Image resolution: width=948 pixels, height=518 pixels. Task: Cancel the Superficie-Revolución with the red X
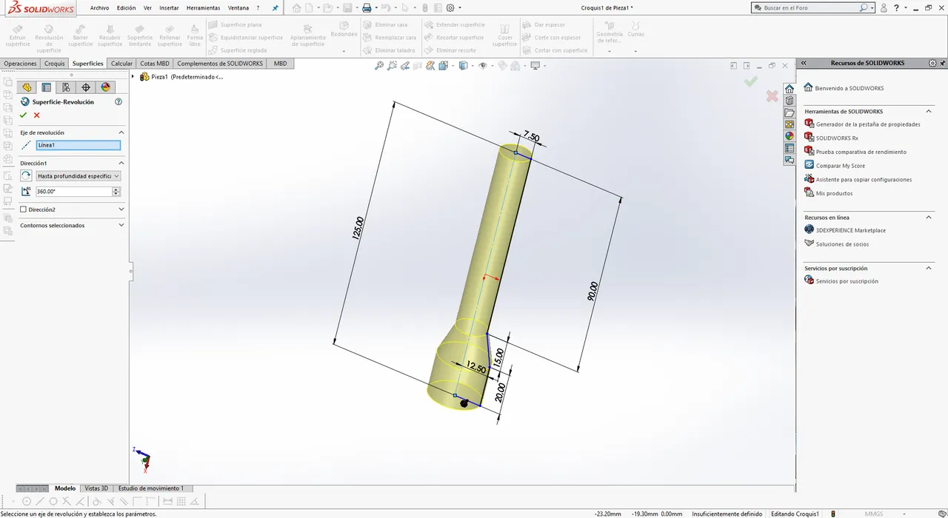point(36,115)
